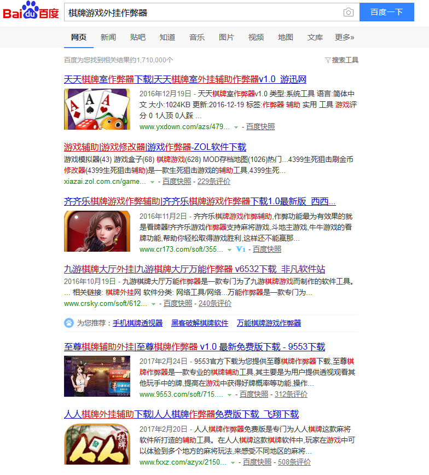The image size is (429, 475).
Task: Click the 百度一下 search button
Action: [x=386, y=12]
